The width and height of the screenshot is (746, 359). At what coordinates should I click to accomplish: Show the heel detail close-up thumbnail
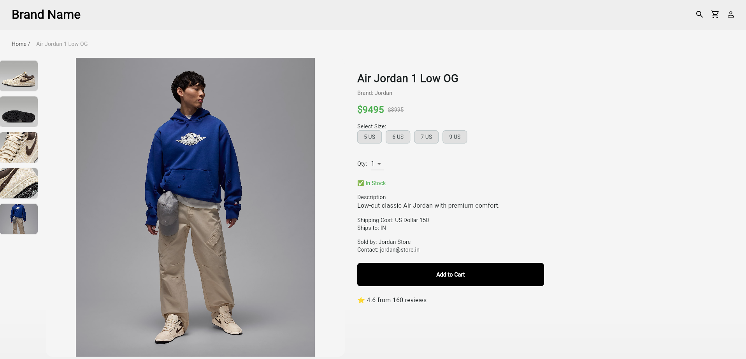[19, 183]
